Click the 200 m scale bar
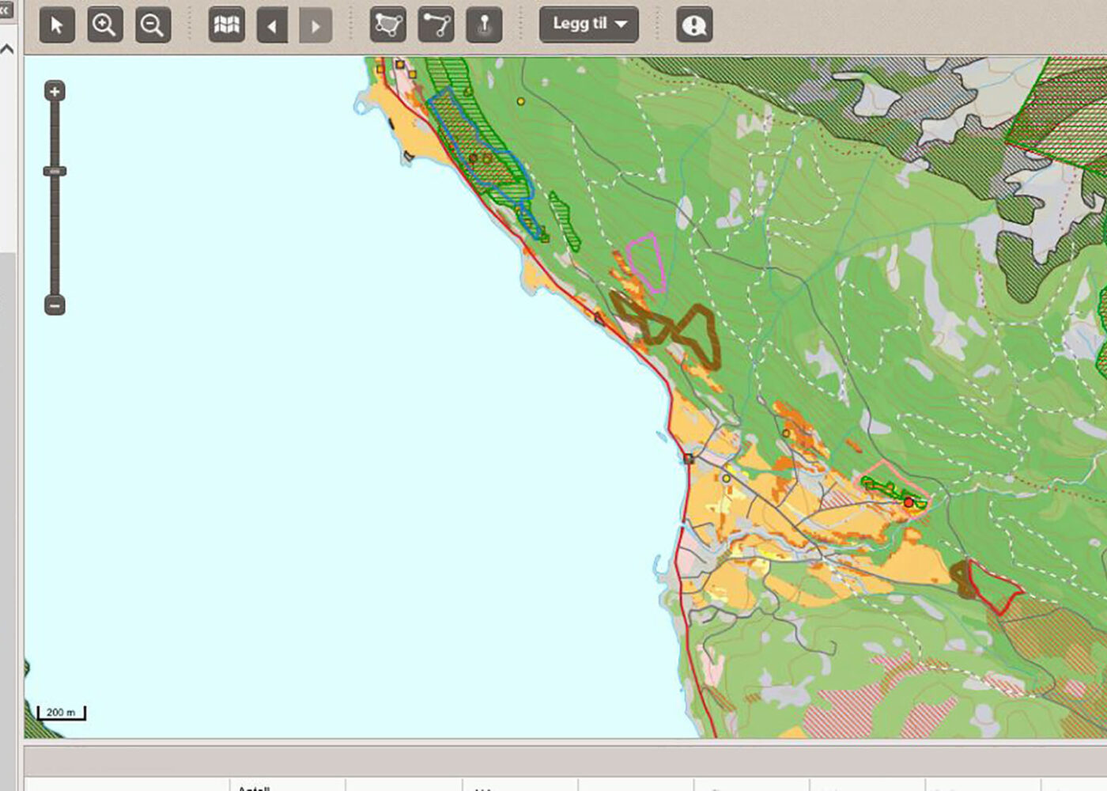The height and width of the screenshot is (791, 1107). (x=62, y=713)
